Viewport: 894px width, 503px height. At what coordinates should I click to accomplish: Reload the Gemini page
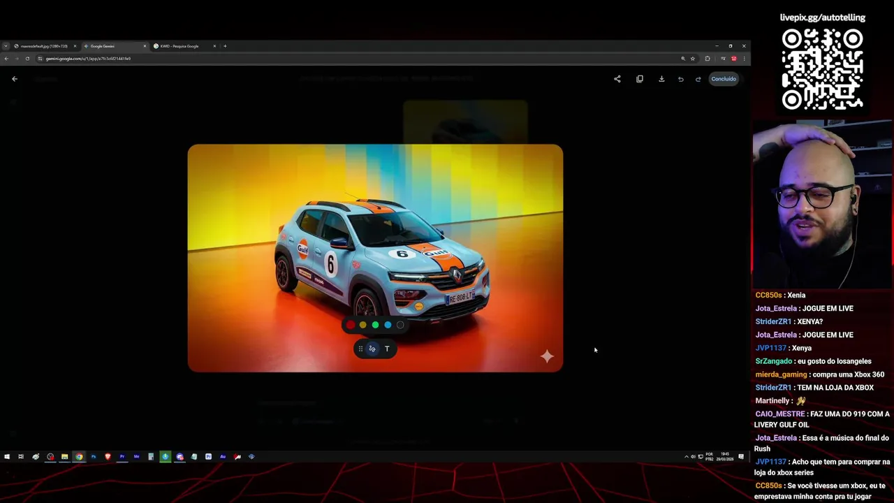(x=27, y=59)
